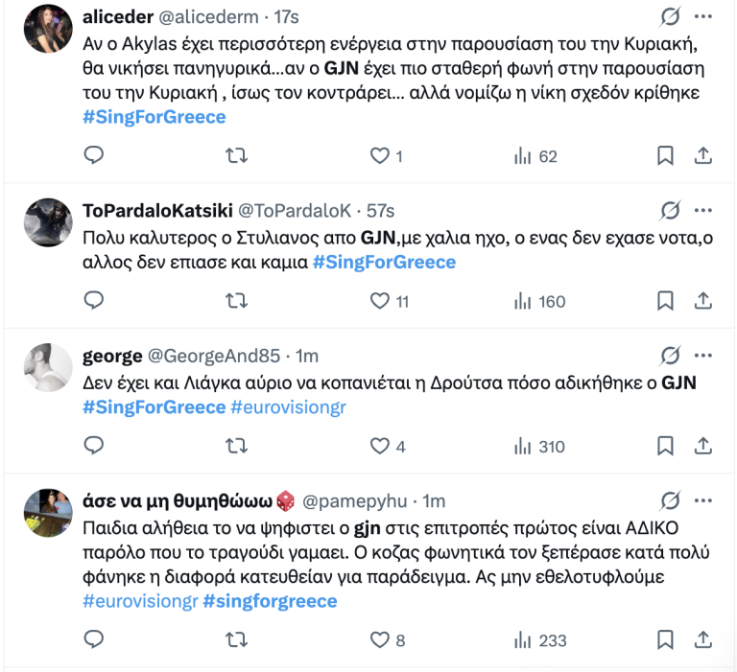Open more options on aliceder's tweet
Image resolution: width=737 pixels, height=672 pixels.
[702, 16]
